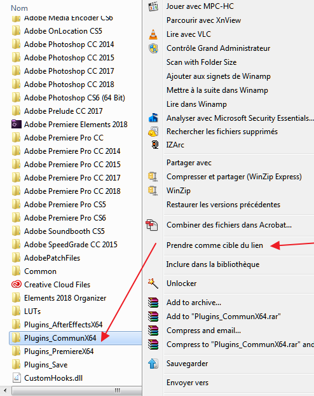Choose Restaurer les versions précédentes
Viewport: 314px width, 396px height.
(x=223, y=205)
